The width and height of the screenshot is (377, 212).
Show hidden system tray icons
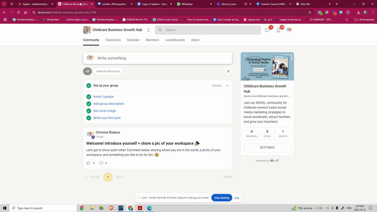coord(328,208)
